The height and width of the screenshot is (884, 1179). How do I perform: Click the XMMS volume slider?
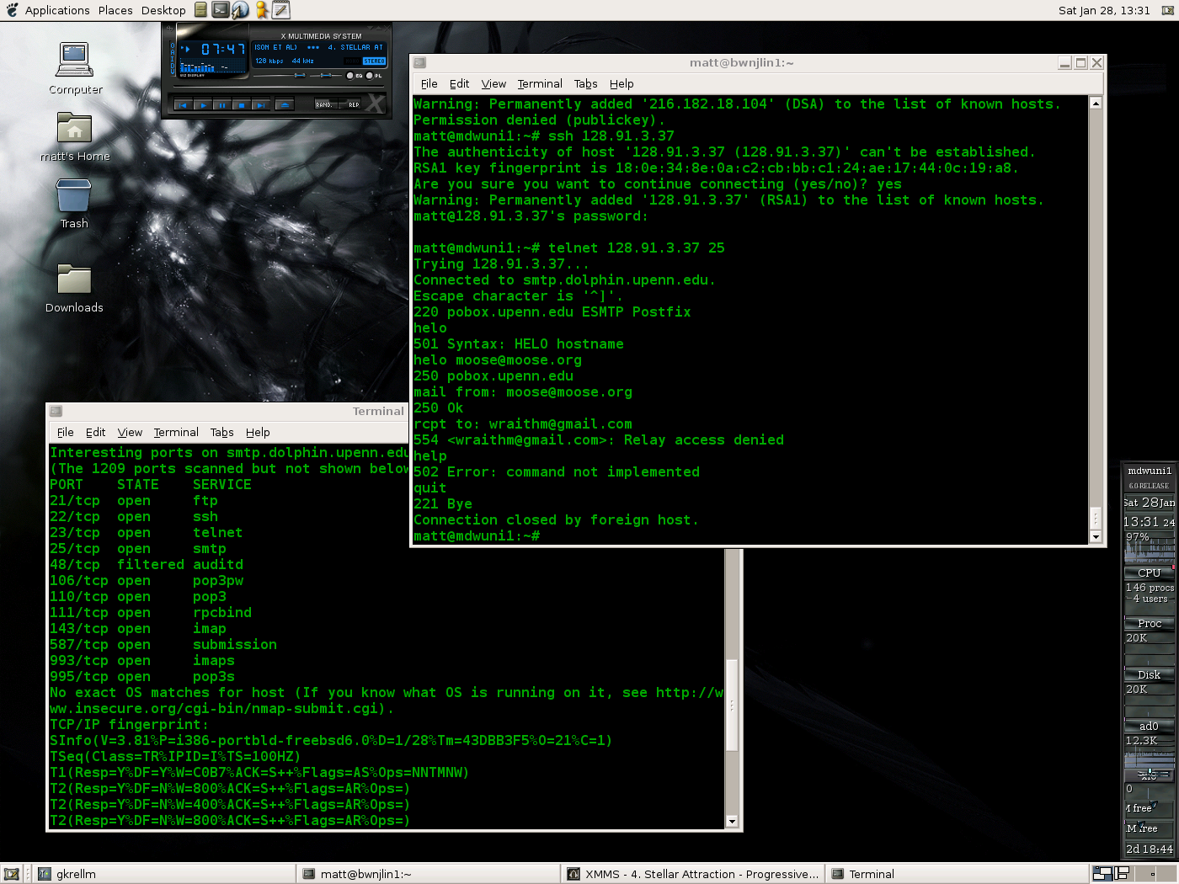click(298, 76)
